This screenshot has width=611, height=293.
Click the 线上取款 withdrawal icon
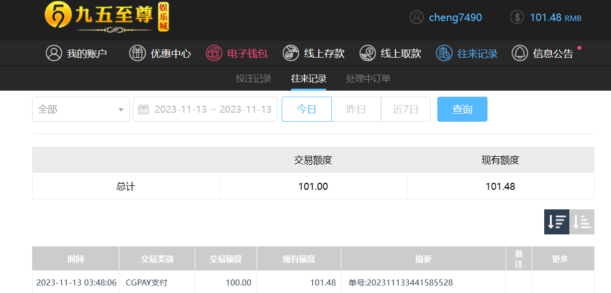368,53
